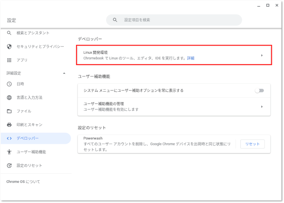Maximize the settings window
Image resolution: width=284 pixels, height=203 pixels.
[268, 5]
